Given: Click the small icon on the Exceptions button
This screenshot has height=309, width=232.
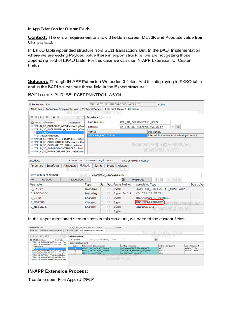Looking at the screenshot, I should tap(63, 180).
